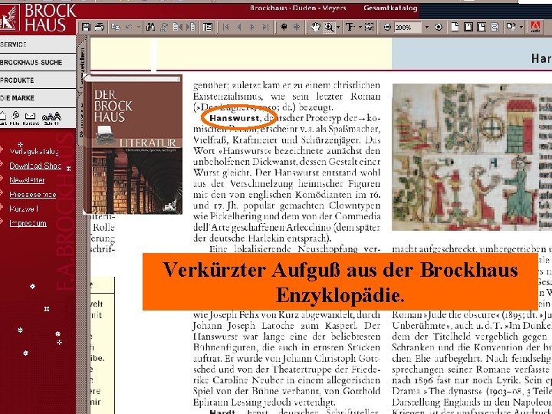Click the Copy icon in the toolbar
The width and height of the screenshot is (552, 414).
click(115, 27)
